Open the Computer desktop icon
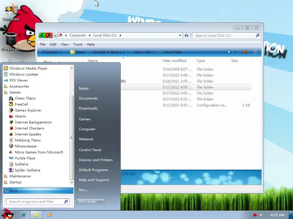 [11, 12]
